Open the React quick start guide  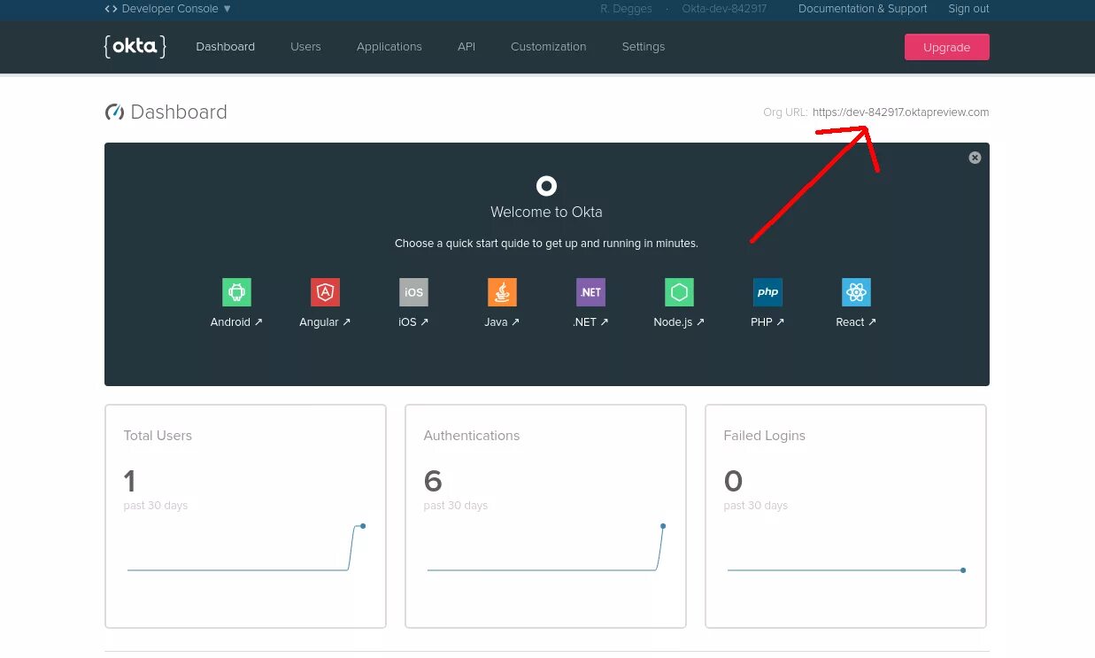point(856,291)
